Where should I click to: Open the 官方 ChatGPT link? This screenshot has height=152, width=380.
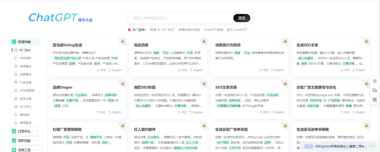point(237,30)
